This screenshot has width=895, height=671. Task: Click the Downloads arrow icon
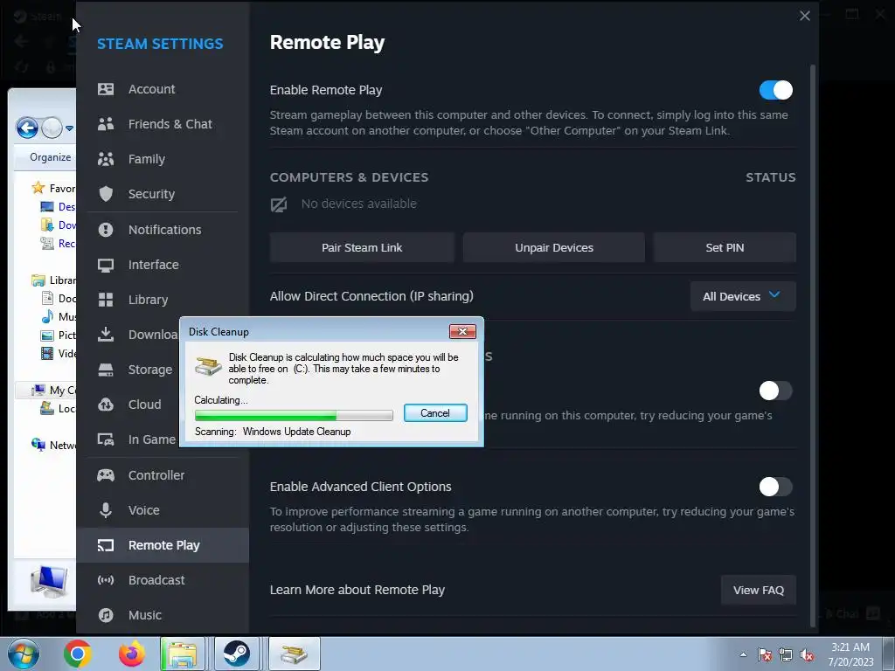[x=106, y=335]
